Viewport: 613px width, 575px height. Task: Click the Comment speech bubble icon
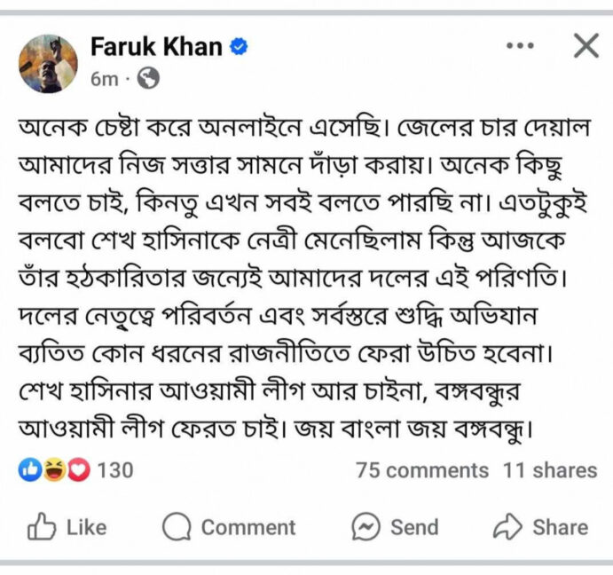(x=177, y=526)
